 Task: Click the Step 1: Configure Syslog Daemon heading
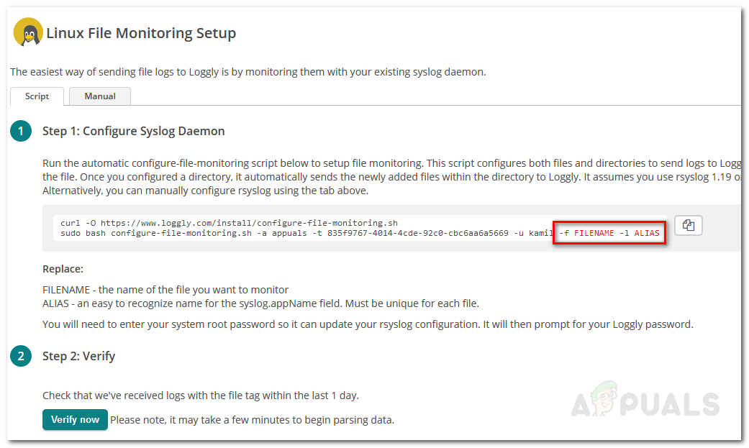pos(133,132)
